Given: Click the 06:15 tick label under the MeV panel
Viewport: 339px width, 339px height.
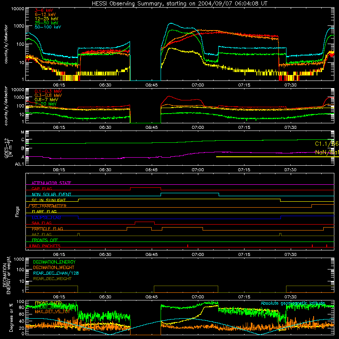Looking at the screenshot, I should (x=59, y=128).
